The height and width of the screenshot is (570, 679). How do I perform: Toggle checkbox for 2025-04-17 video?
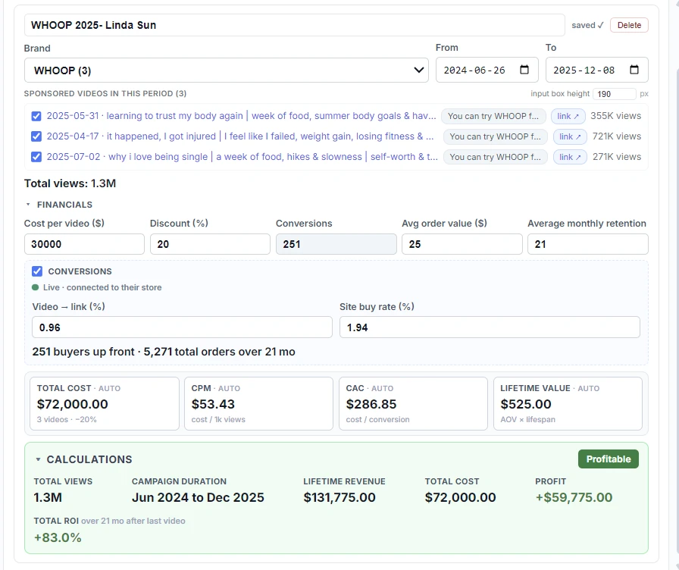coord(36,136)
